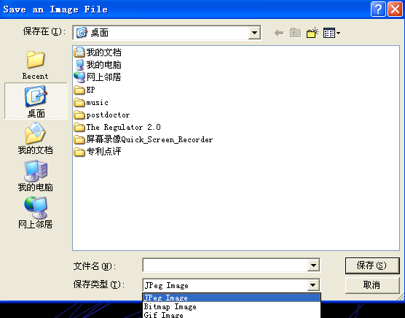Viewport: 405px width, 318px height.
Task: Expand the 保存在 location dropdown
Action: 254,33
